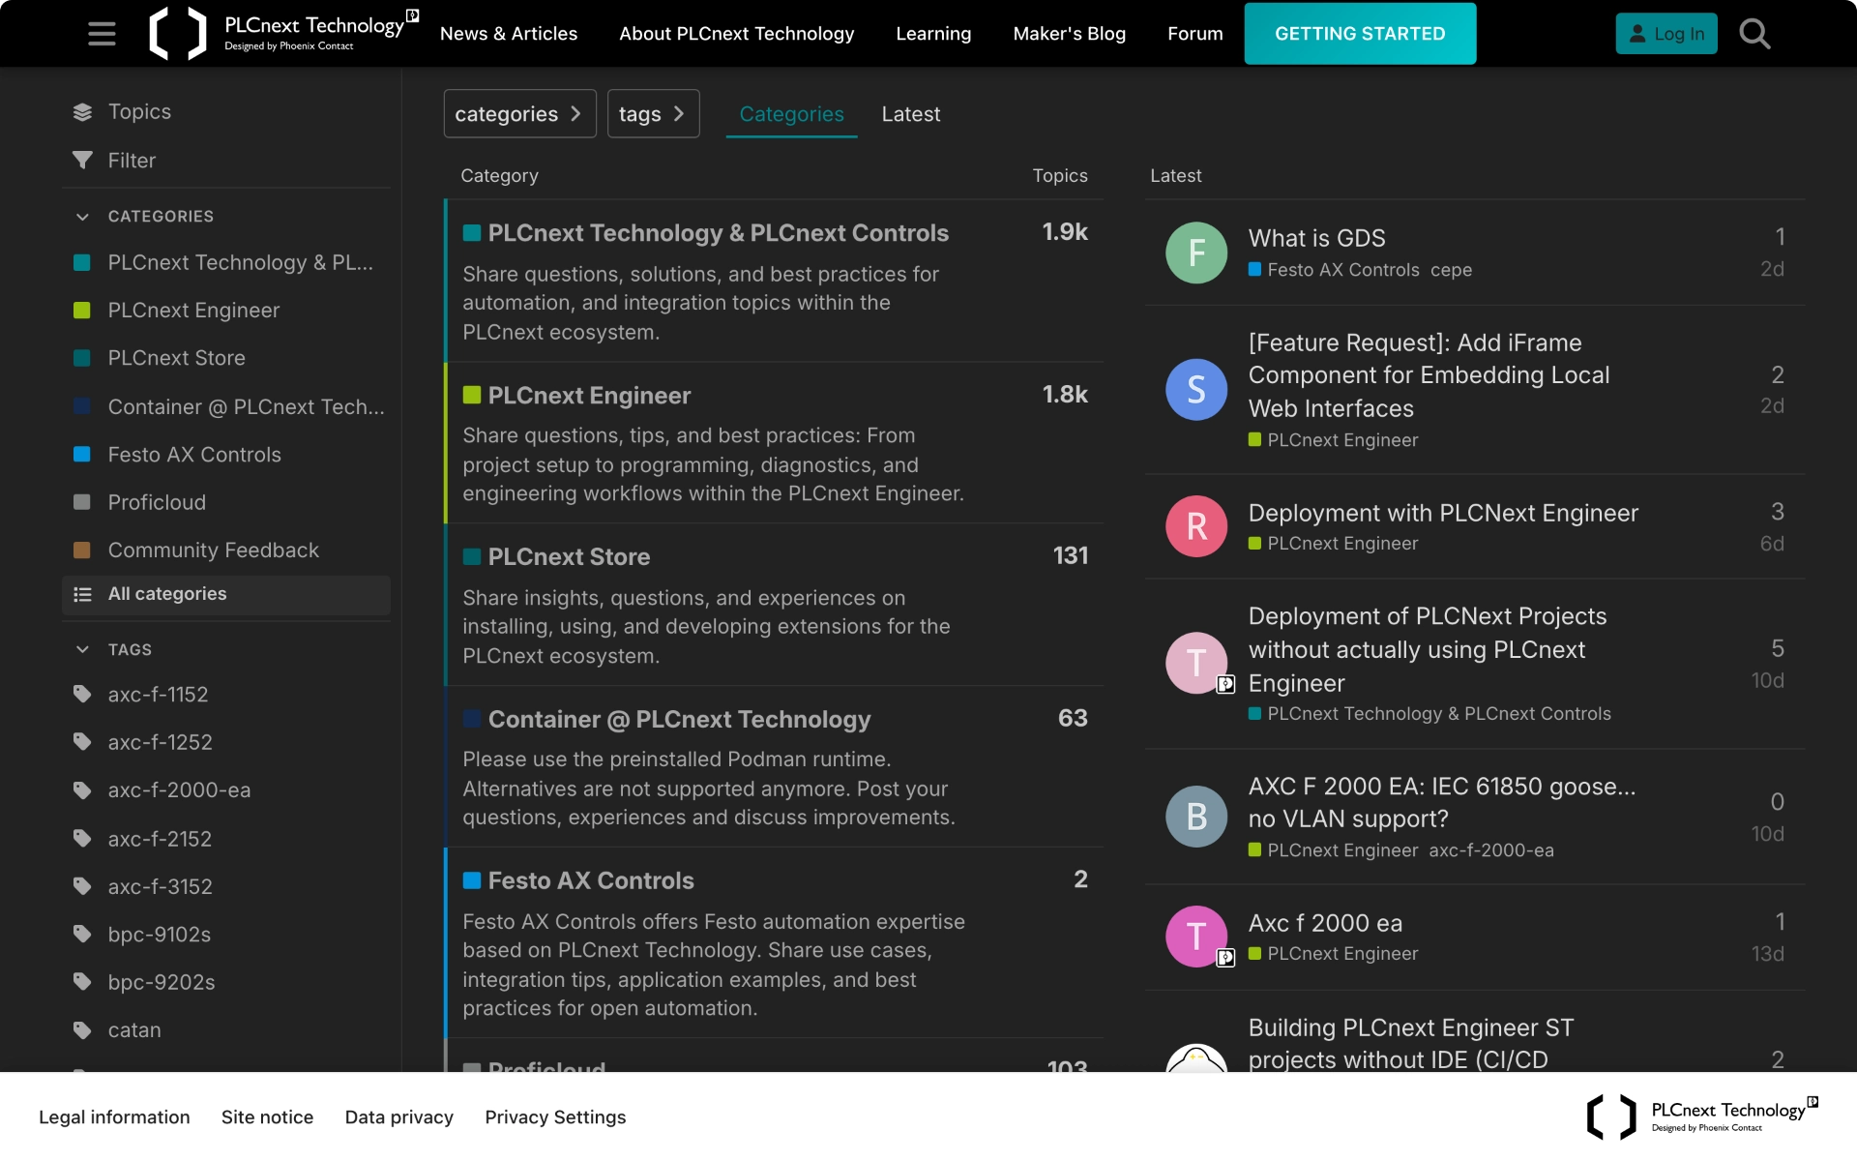Click the 1.9k topics count

[1064, 232]
